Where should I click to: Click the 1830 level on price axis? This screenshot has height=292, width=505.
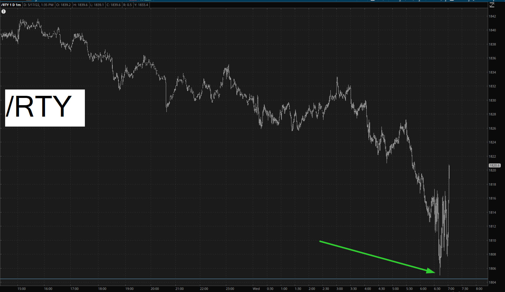tap(492, 100)
